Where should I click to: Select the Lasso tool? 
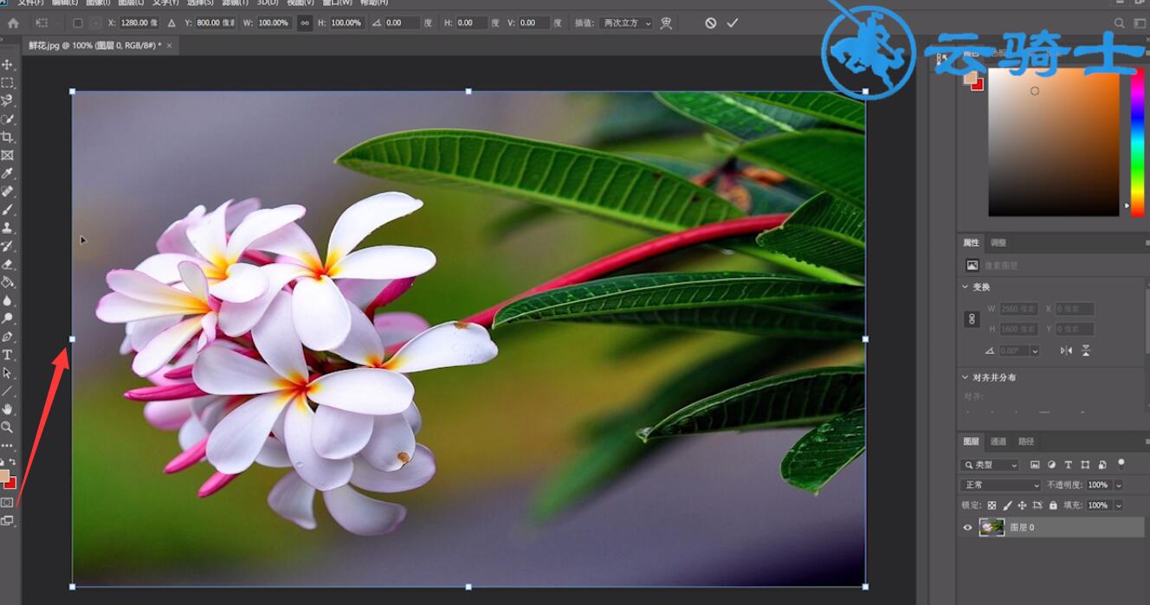[x=7, y=101]
